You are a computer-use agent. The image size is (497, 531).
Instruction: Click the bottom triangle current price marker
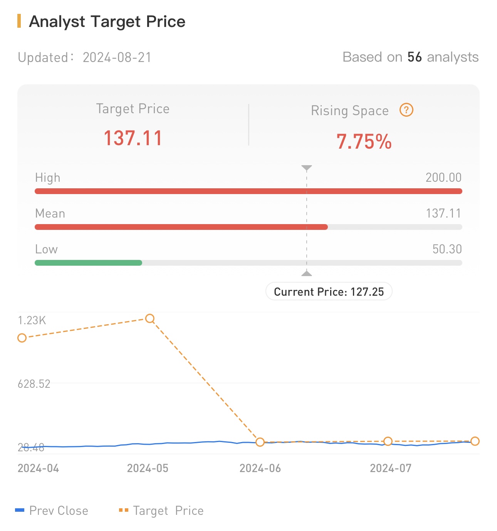click(x=307, y=273)
